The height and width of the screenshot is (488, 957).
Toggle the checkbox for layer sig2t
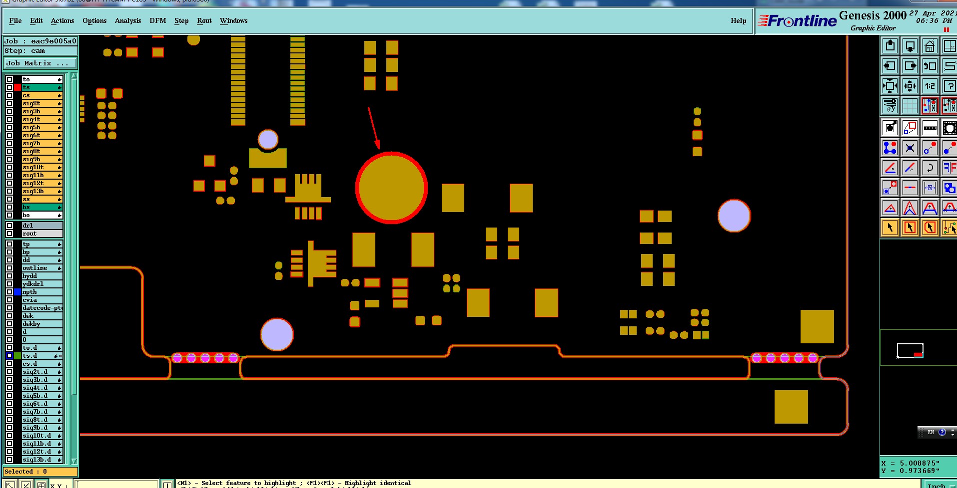(x=9, y=103)
